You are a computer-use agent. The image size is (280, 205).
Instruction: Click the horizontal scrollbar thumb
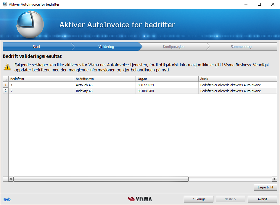101,179
